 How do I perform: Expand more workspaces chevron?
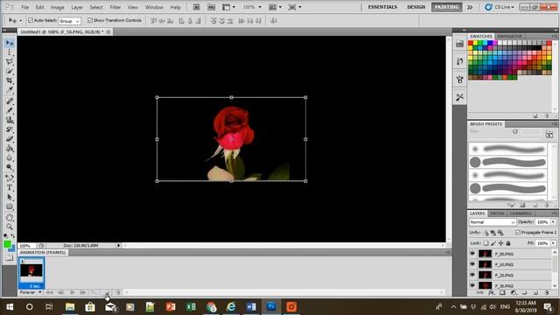pos(470,7)
